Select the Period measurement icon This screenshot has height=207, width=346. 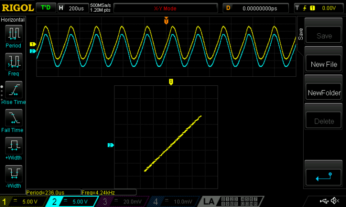pos(14,33)
